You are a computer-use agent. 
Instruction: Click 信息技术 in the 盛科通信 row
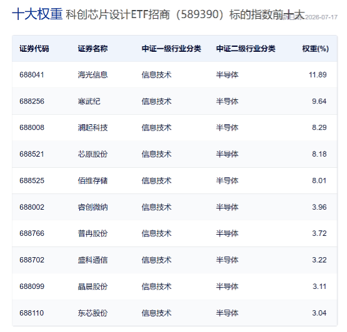click(157, 260)
